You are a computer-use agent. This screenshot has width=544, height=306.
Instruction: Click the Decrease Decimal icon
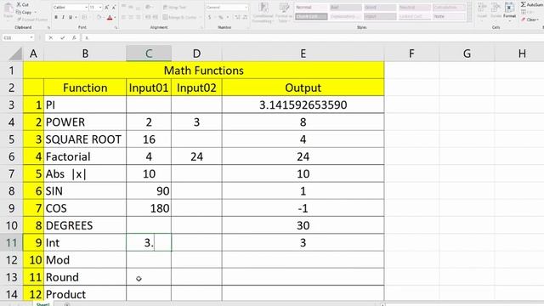coord(245,17)
